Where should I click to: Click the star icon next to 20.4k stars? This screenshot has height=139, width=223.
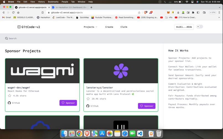[x=88, y=99]
